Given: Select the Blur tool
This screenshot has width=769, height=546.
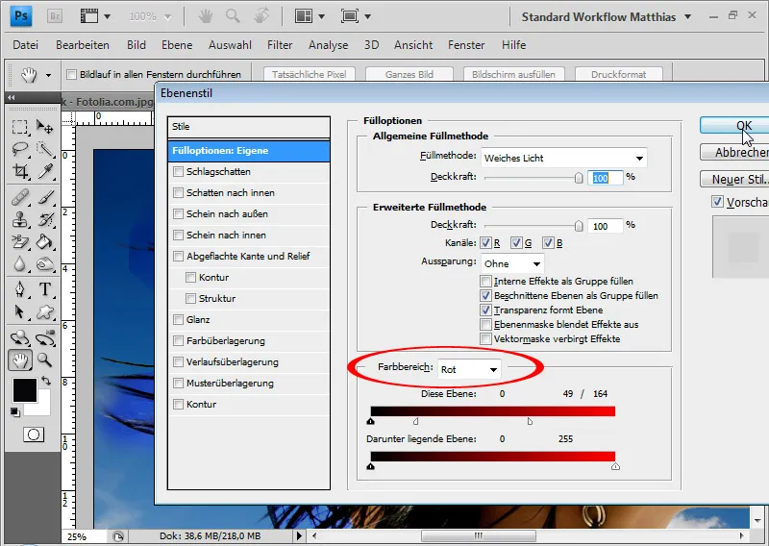Looking at the screenshot, I should [x=19, y=264].
